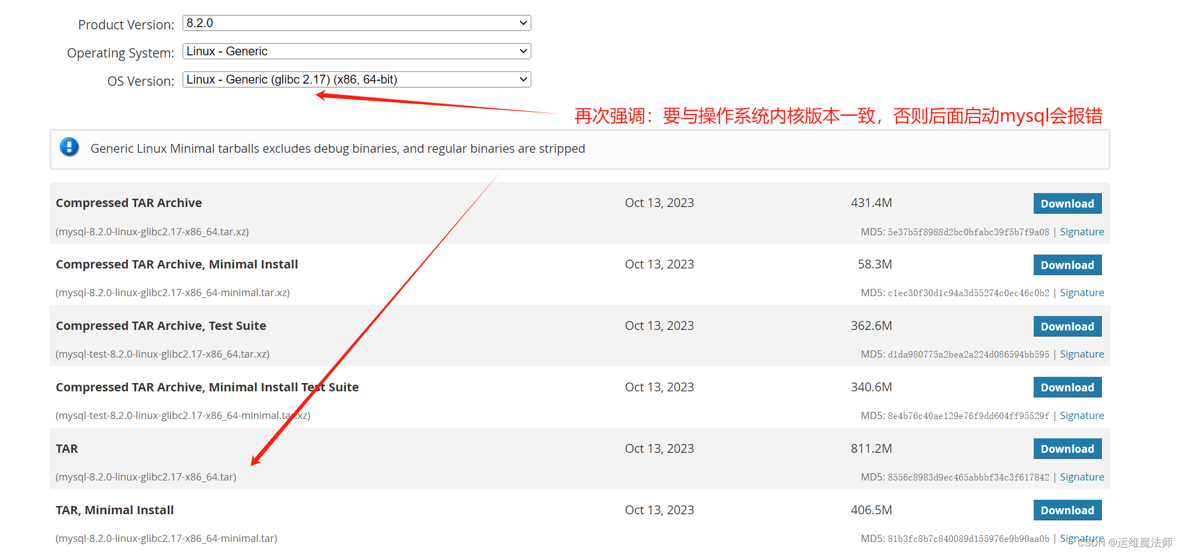Click the blue info icon beside the Generic Linux notice
This screenshot has height=553, width=1181.
point(69,147)
